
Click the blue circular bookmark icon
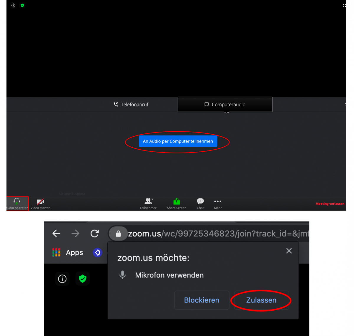click(x=97, y=253)
